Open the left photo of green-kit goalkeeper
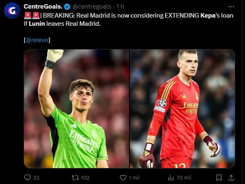Viewport: 245px width, 184px height. point(76,109)
